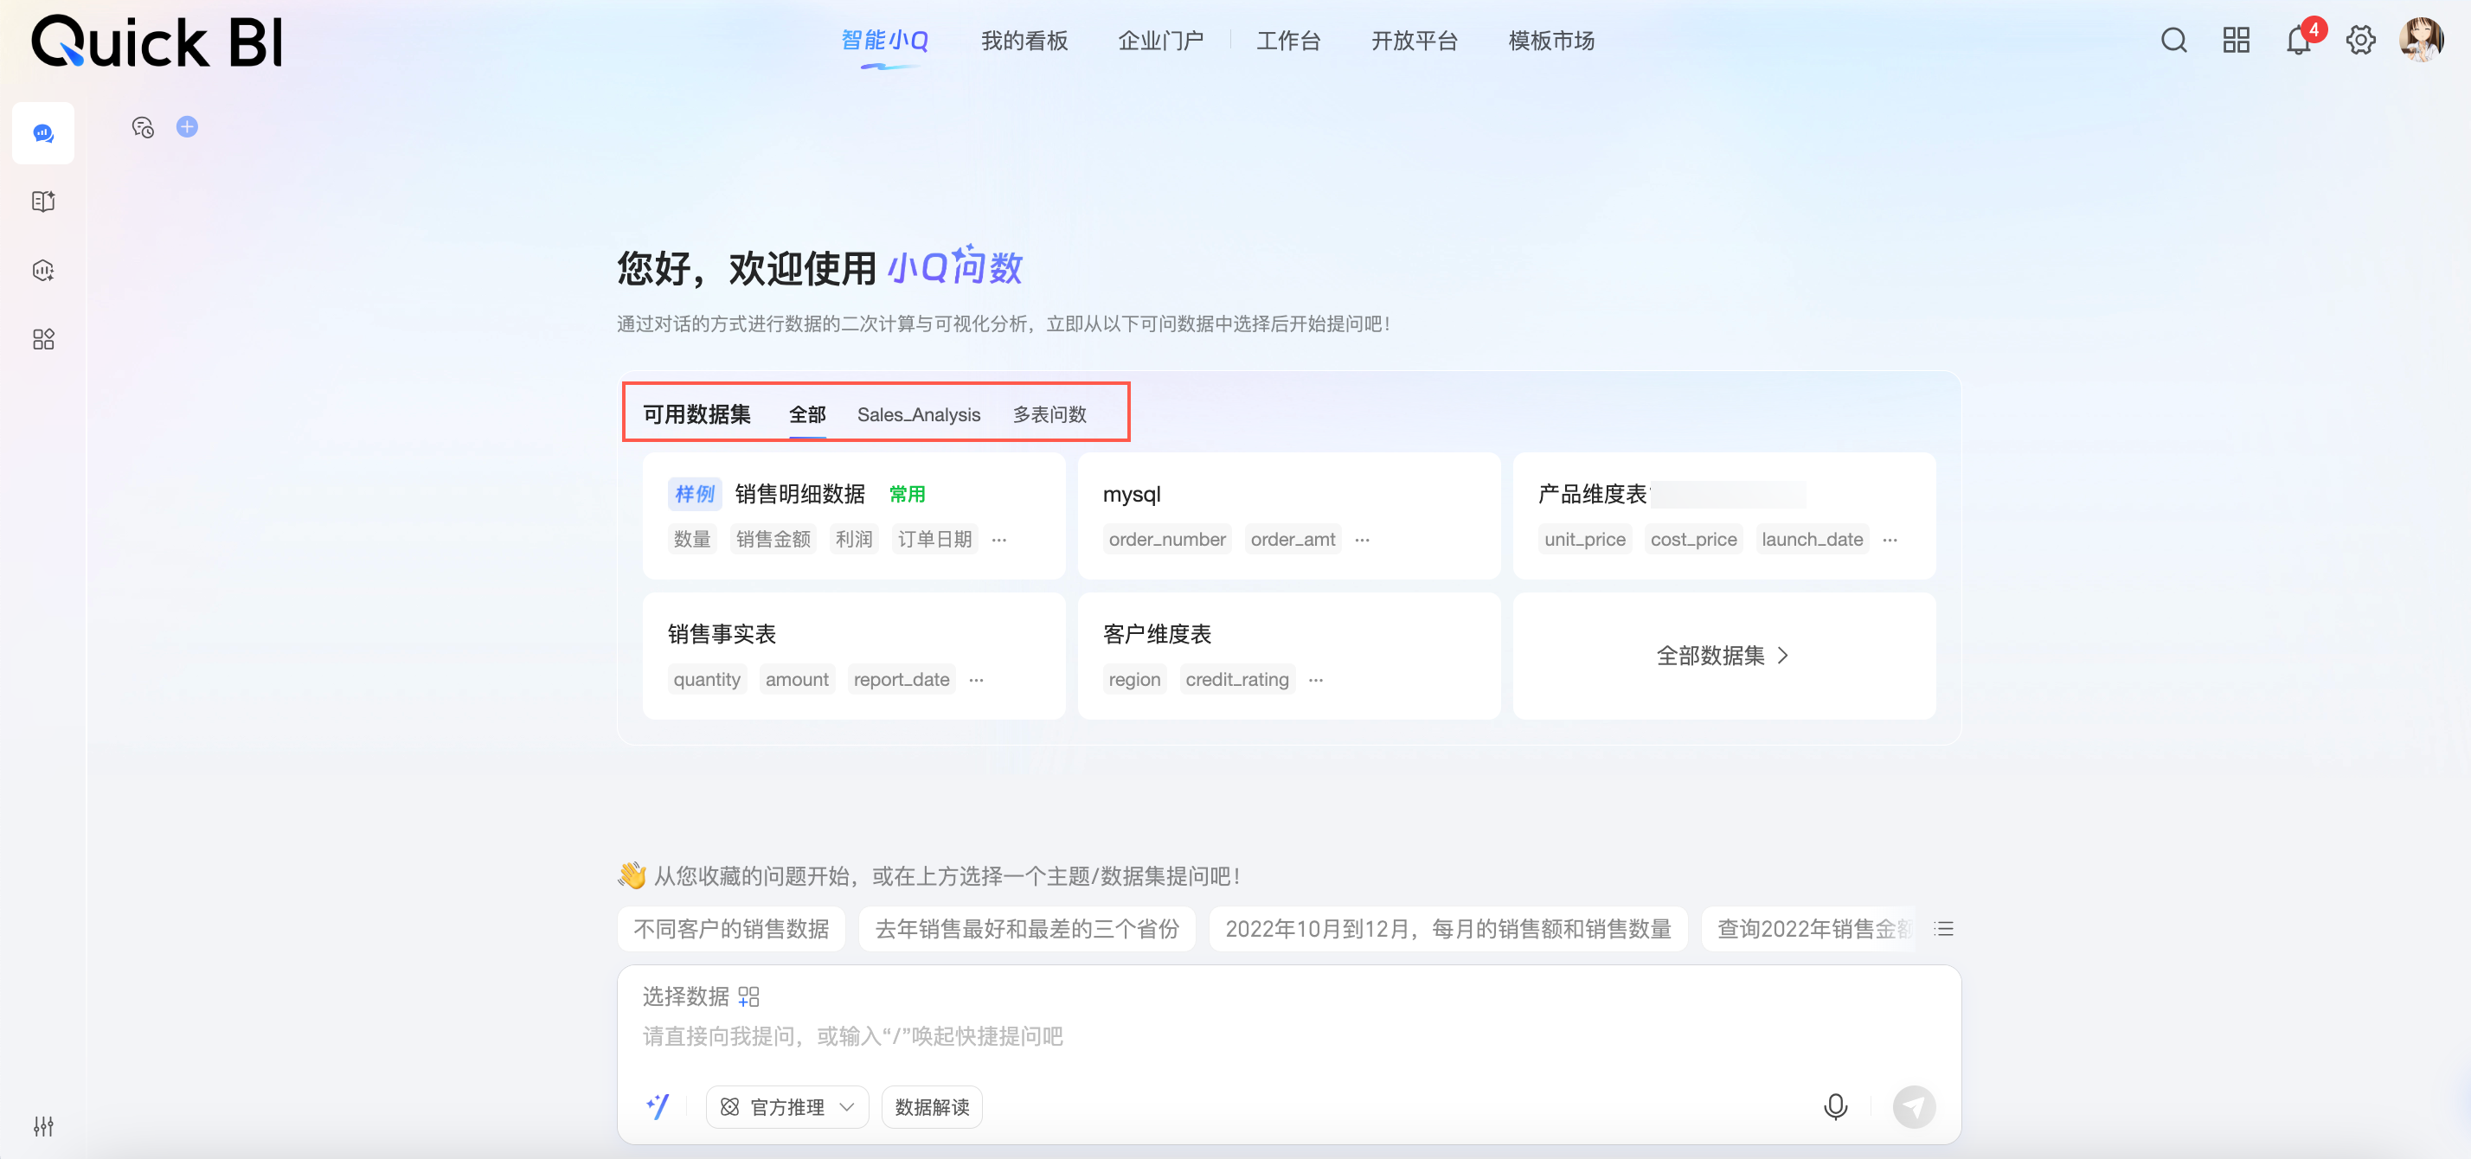Start a new chat with plus icon

click(187, 126)
